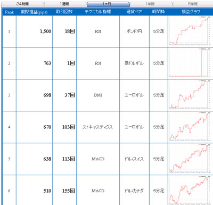Click the 豪ドル/ドル currency pair

134,63
